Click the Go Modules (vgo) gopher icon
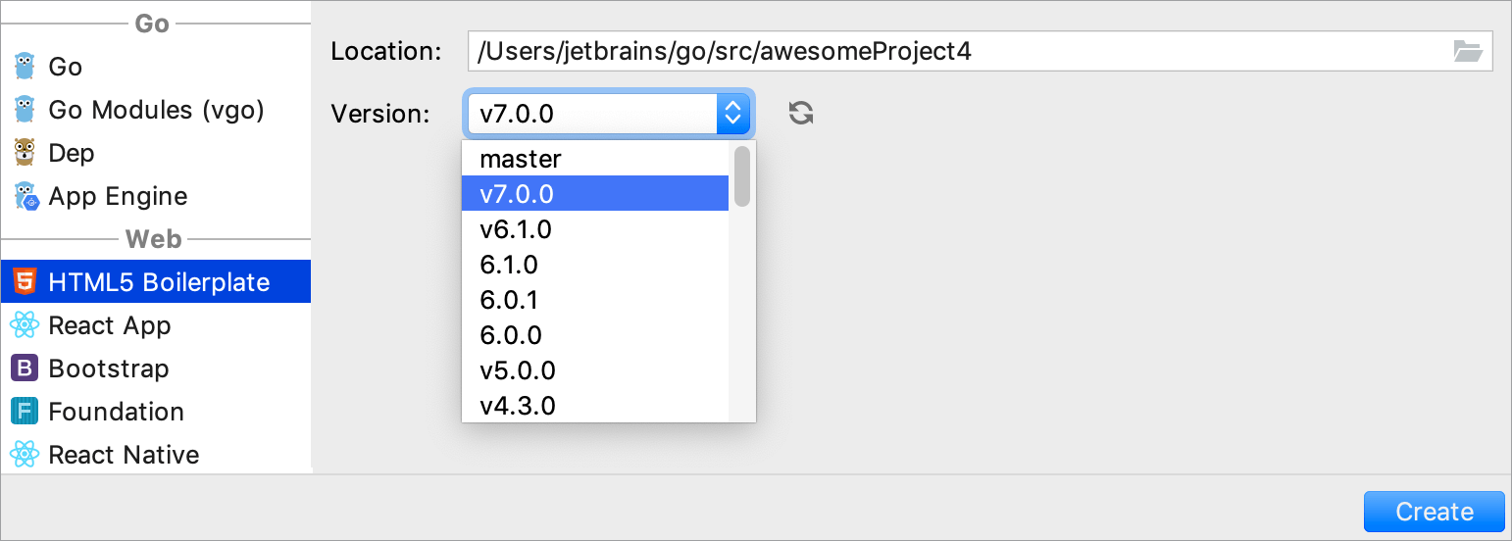The image size is (1512, 541). (x=25, y=110)
